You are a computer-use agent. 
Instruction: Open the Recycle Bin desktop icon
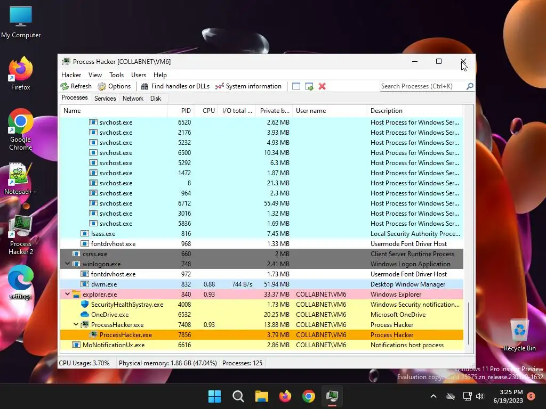coord(519,336)
